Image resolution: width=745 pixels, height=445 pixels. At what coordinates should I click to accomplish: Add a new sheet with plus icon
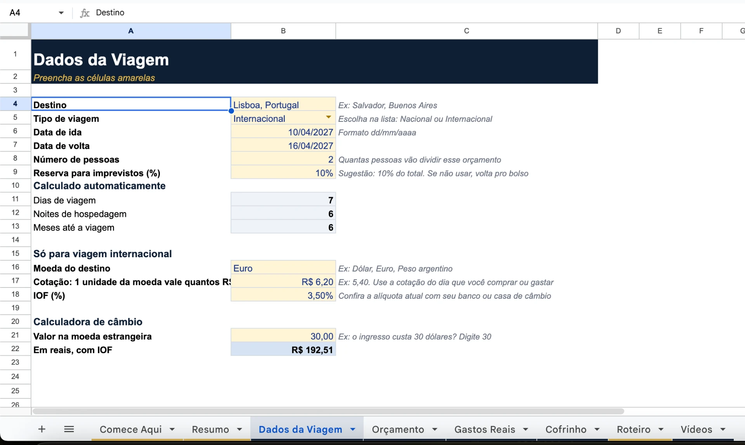(42, 429)
